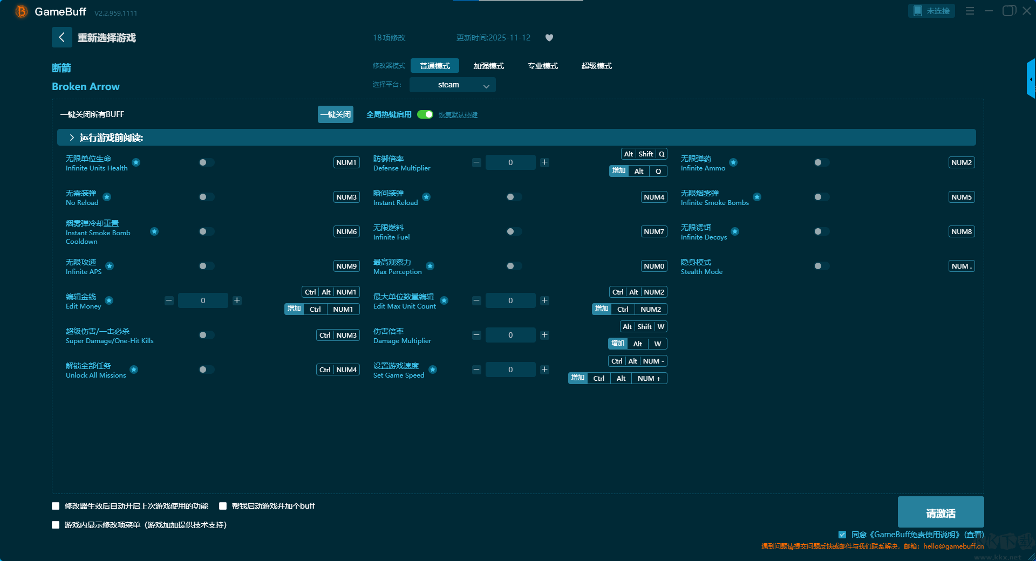The width and height of the screenshot is (1036, 561).
Task: Click the back arrow to reselect game
Action: coord(62,37)
